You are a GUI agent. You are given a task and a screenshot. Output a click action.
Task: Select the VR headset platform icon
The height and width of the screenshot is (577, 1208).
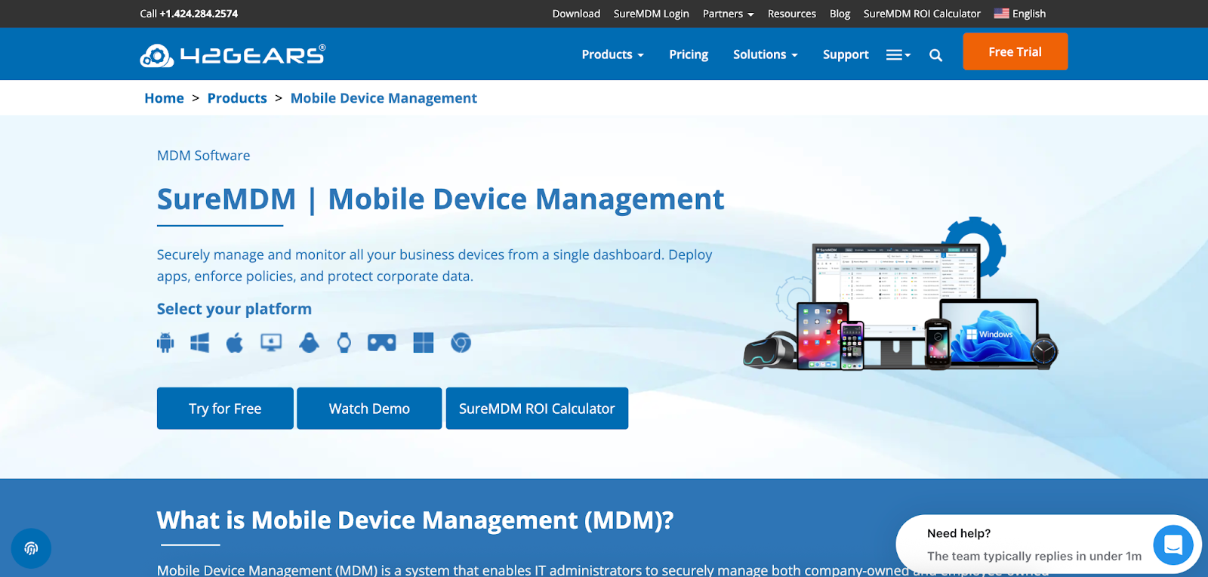(382, 343)
